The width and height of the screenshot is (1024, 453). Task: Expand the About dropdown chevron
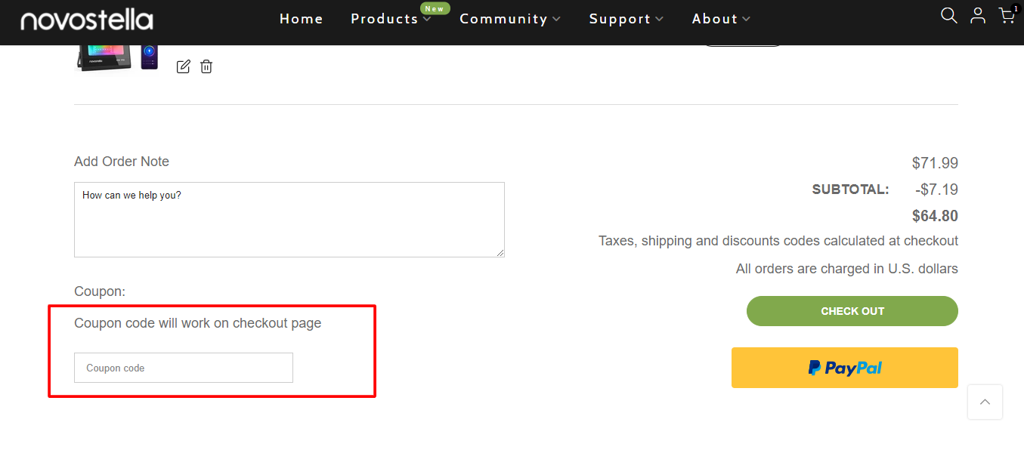[747, 19]
